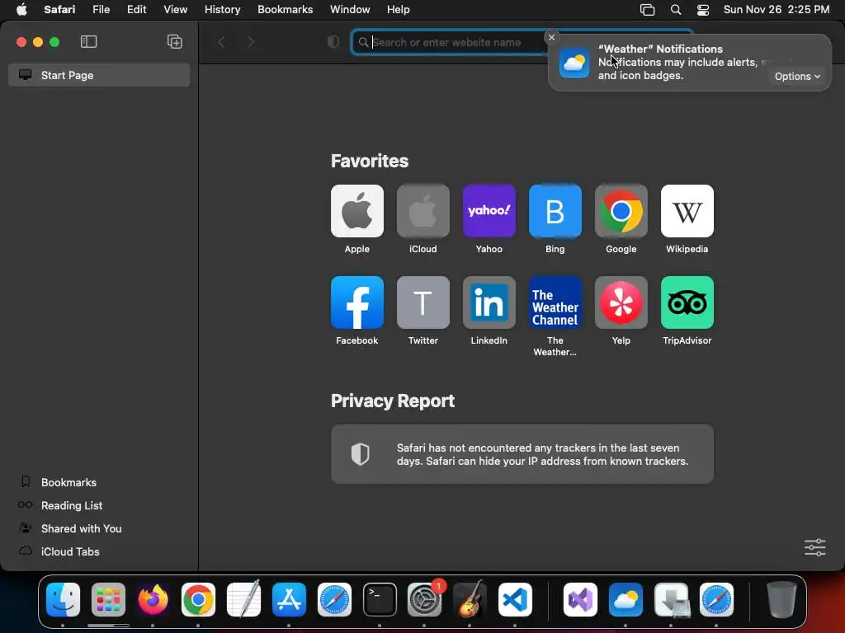Open the Apple menu

tap(21, 10)
